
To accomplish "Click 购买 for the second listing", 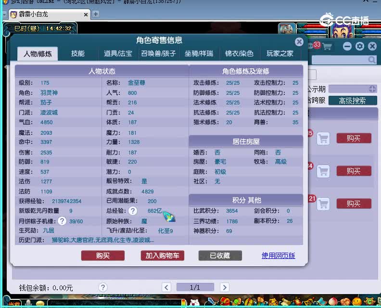I will (354, 171).
